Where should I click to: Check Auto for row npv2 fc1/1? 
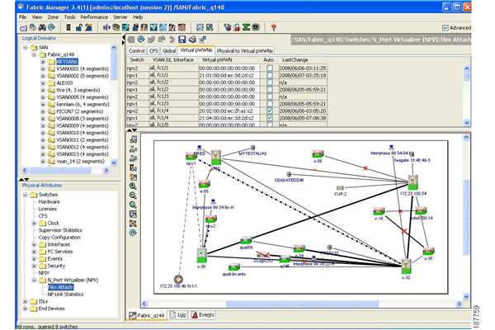tap(269, 68)
